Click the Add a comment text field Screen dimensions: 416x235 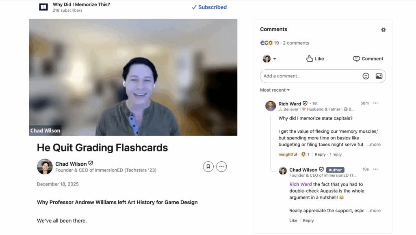pyautogui.click(x=309, y=76)
